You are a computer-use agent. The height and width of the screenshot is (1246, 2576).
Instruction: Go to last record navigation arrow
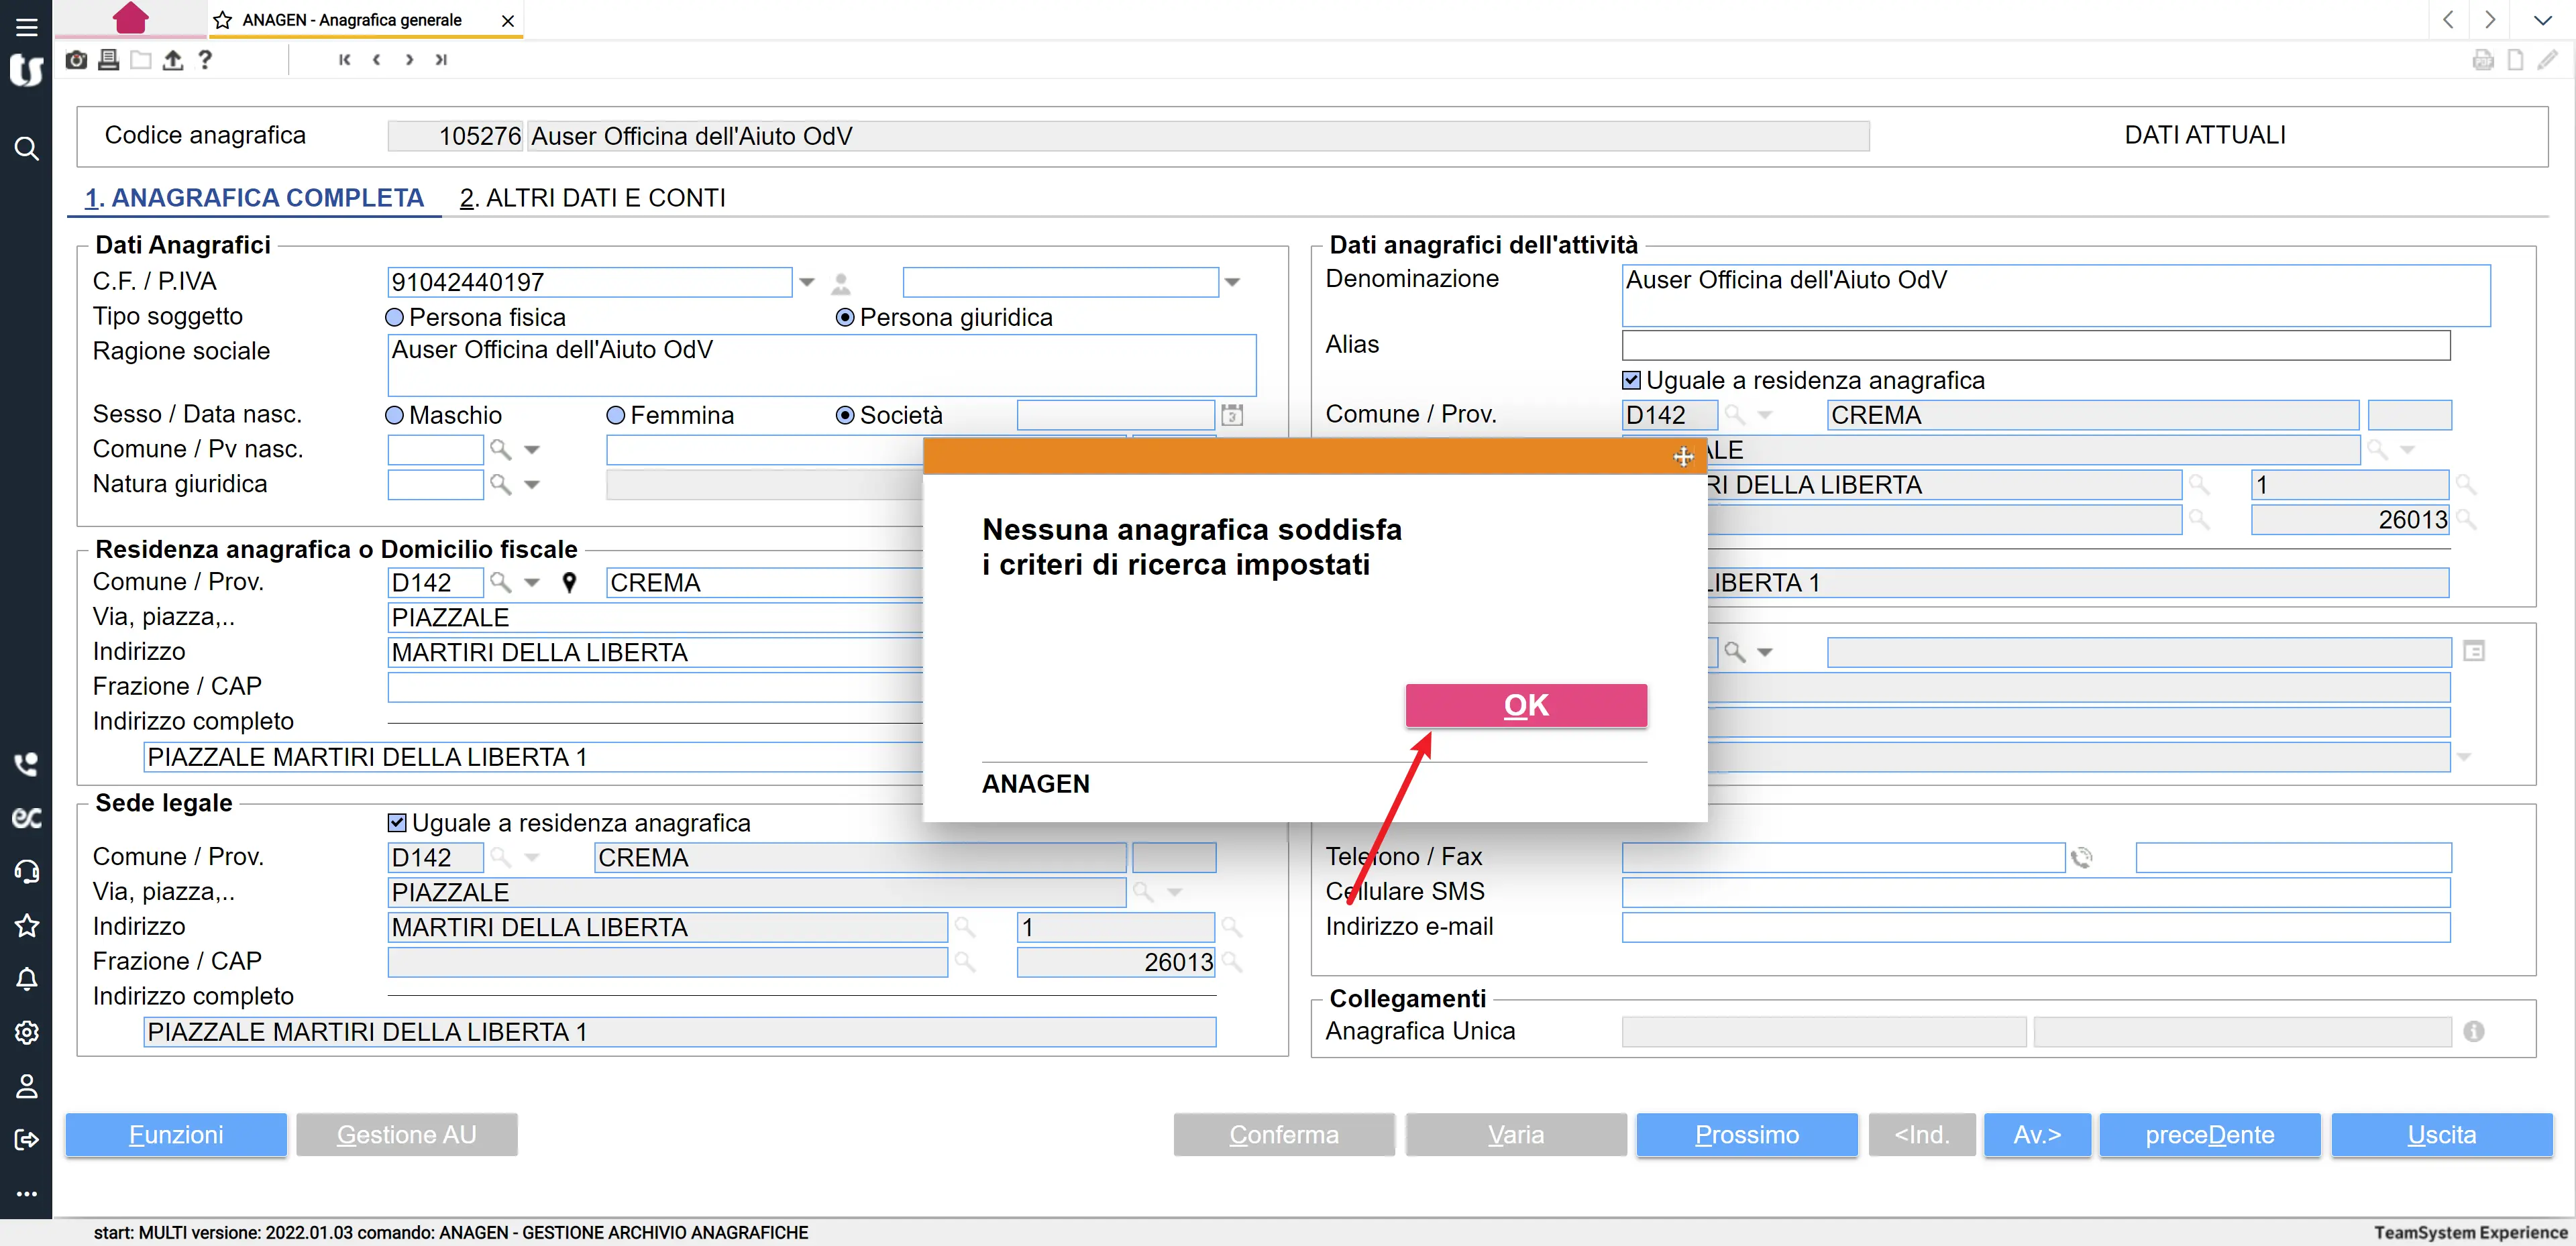tap(441, 60)
